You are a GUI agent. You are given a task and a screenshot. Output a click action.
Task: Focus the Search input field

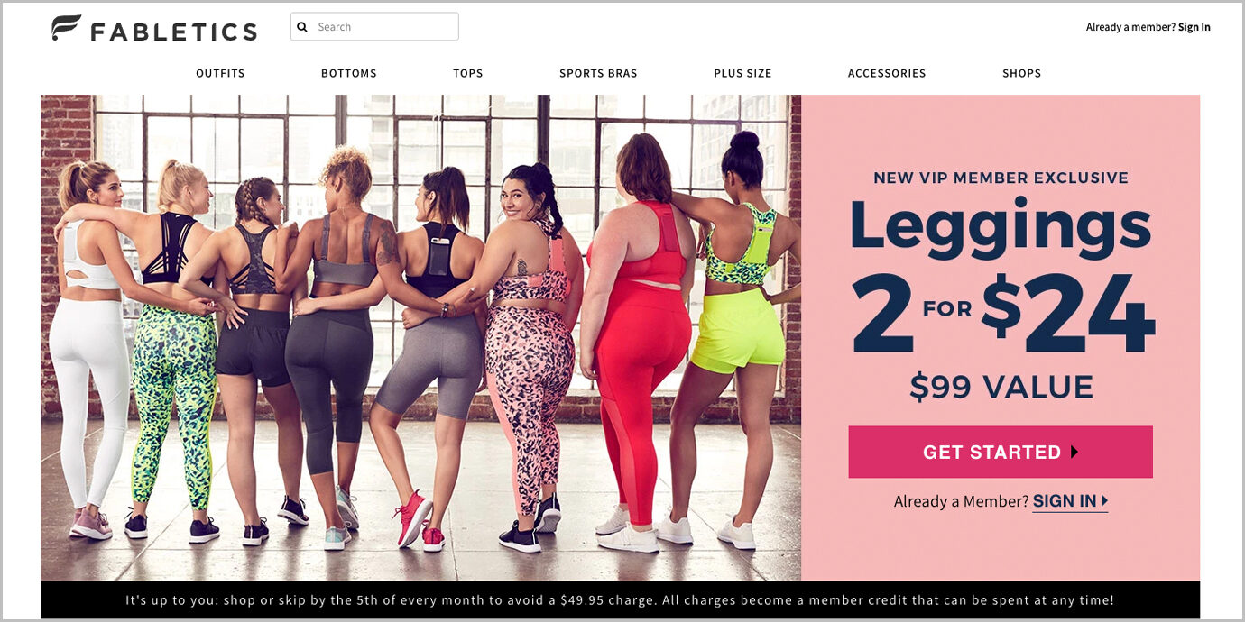pyautogui.click(x=374, y=27)
